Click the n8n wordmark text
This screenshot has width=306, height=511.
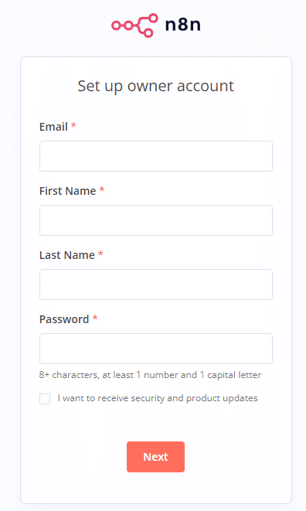click(x=182, y=25)
